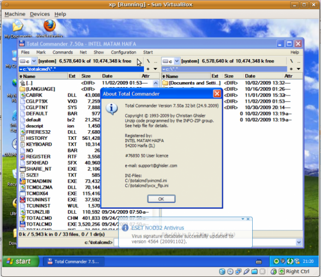Open the Show menu
This screenshot has height=277, width=321.
pyautogui.click(x=99, y=52)
